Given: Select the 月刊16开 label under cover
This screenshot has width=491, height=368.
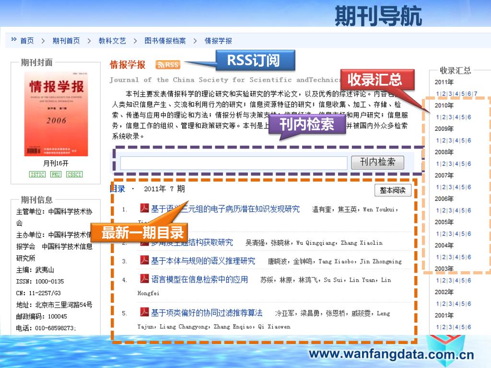Looking at the screenshot, I should pos(56,163).
